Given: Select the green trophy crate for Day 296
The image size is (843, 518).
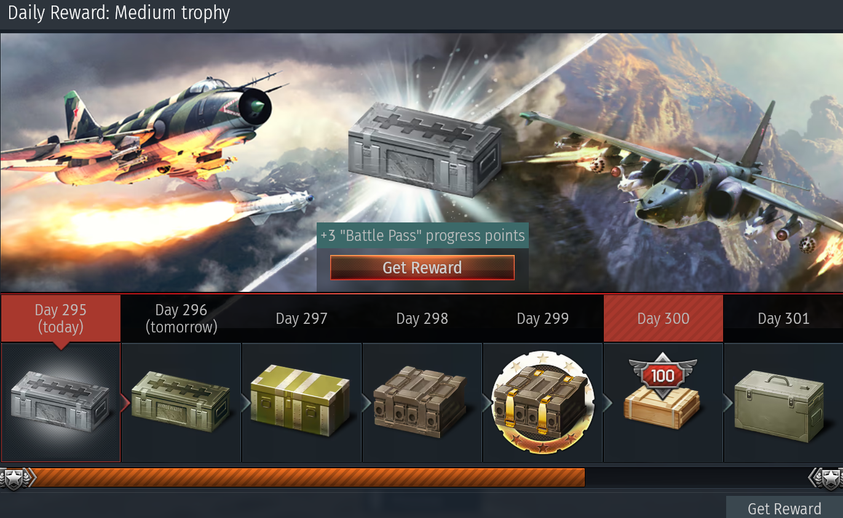Looking at the screenshot, I should [x=181, y=402].
